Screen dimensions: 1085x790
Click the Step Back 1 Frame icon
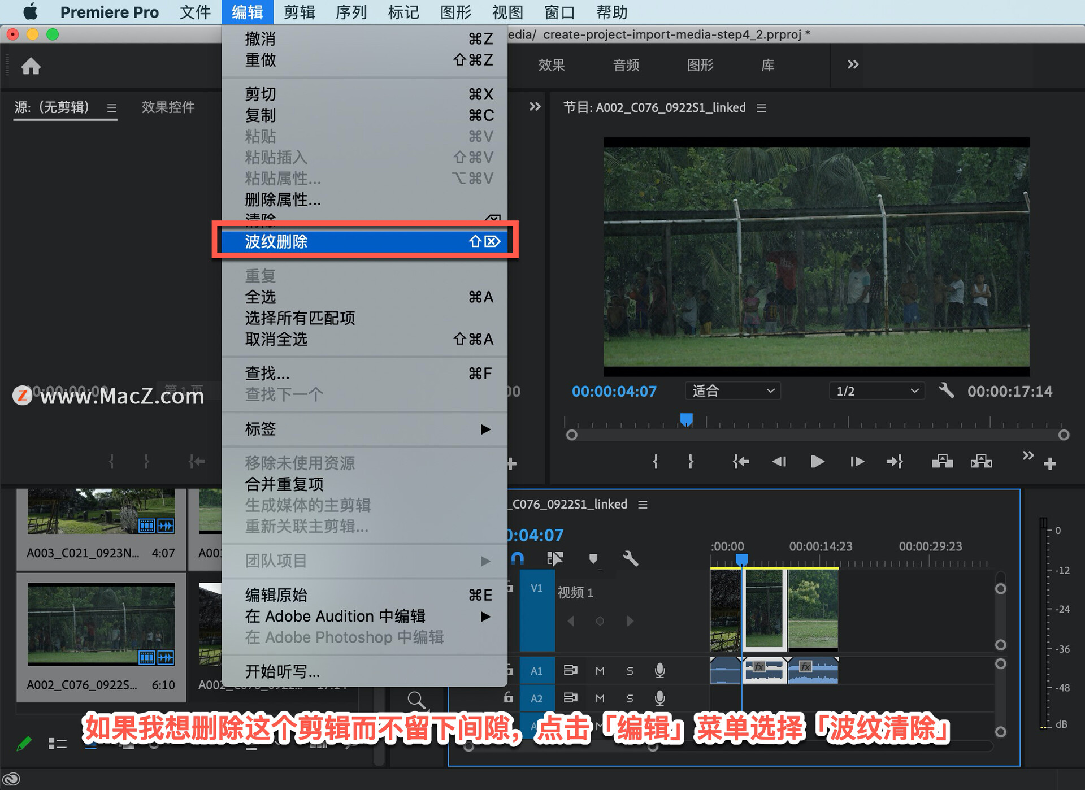click(x=779, y=462)
